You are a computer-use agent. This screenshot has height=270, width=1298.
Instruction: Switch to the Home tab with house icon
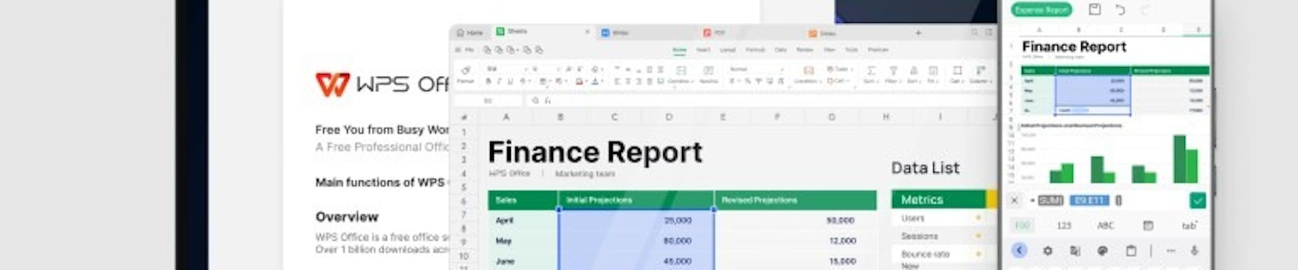pos(470,32)
